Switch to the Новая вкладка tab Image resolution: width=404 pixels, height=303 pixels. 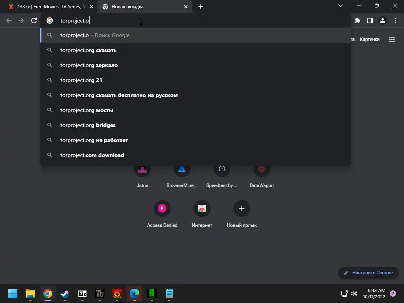[x=144, y=7]
